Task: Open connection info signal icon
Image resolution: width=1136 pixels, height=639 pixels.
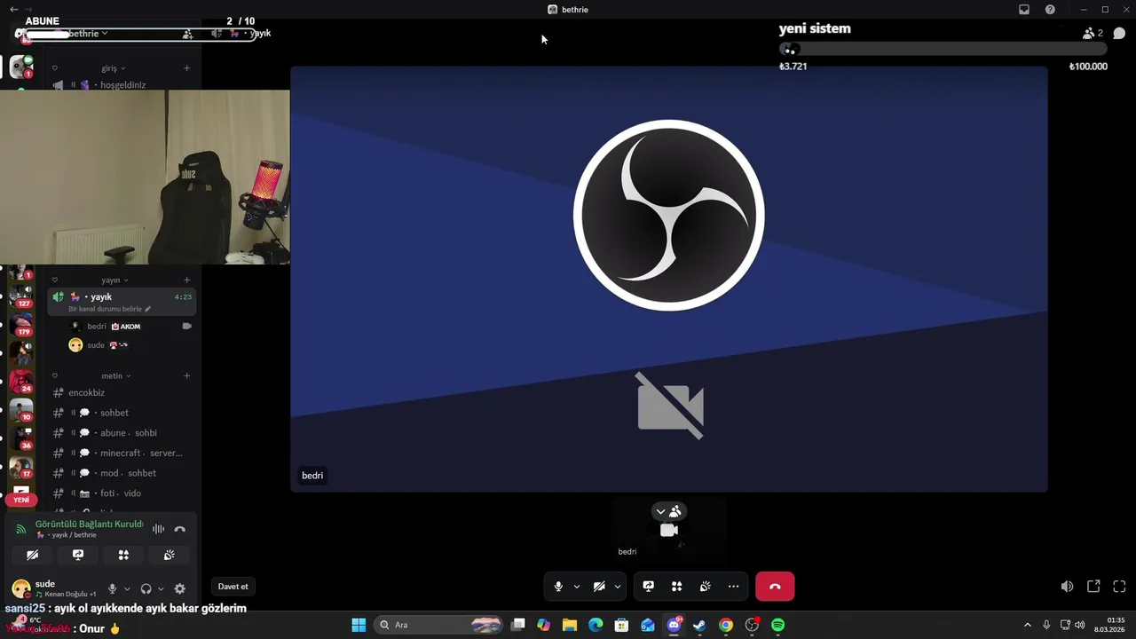Action: pos(21,529)
